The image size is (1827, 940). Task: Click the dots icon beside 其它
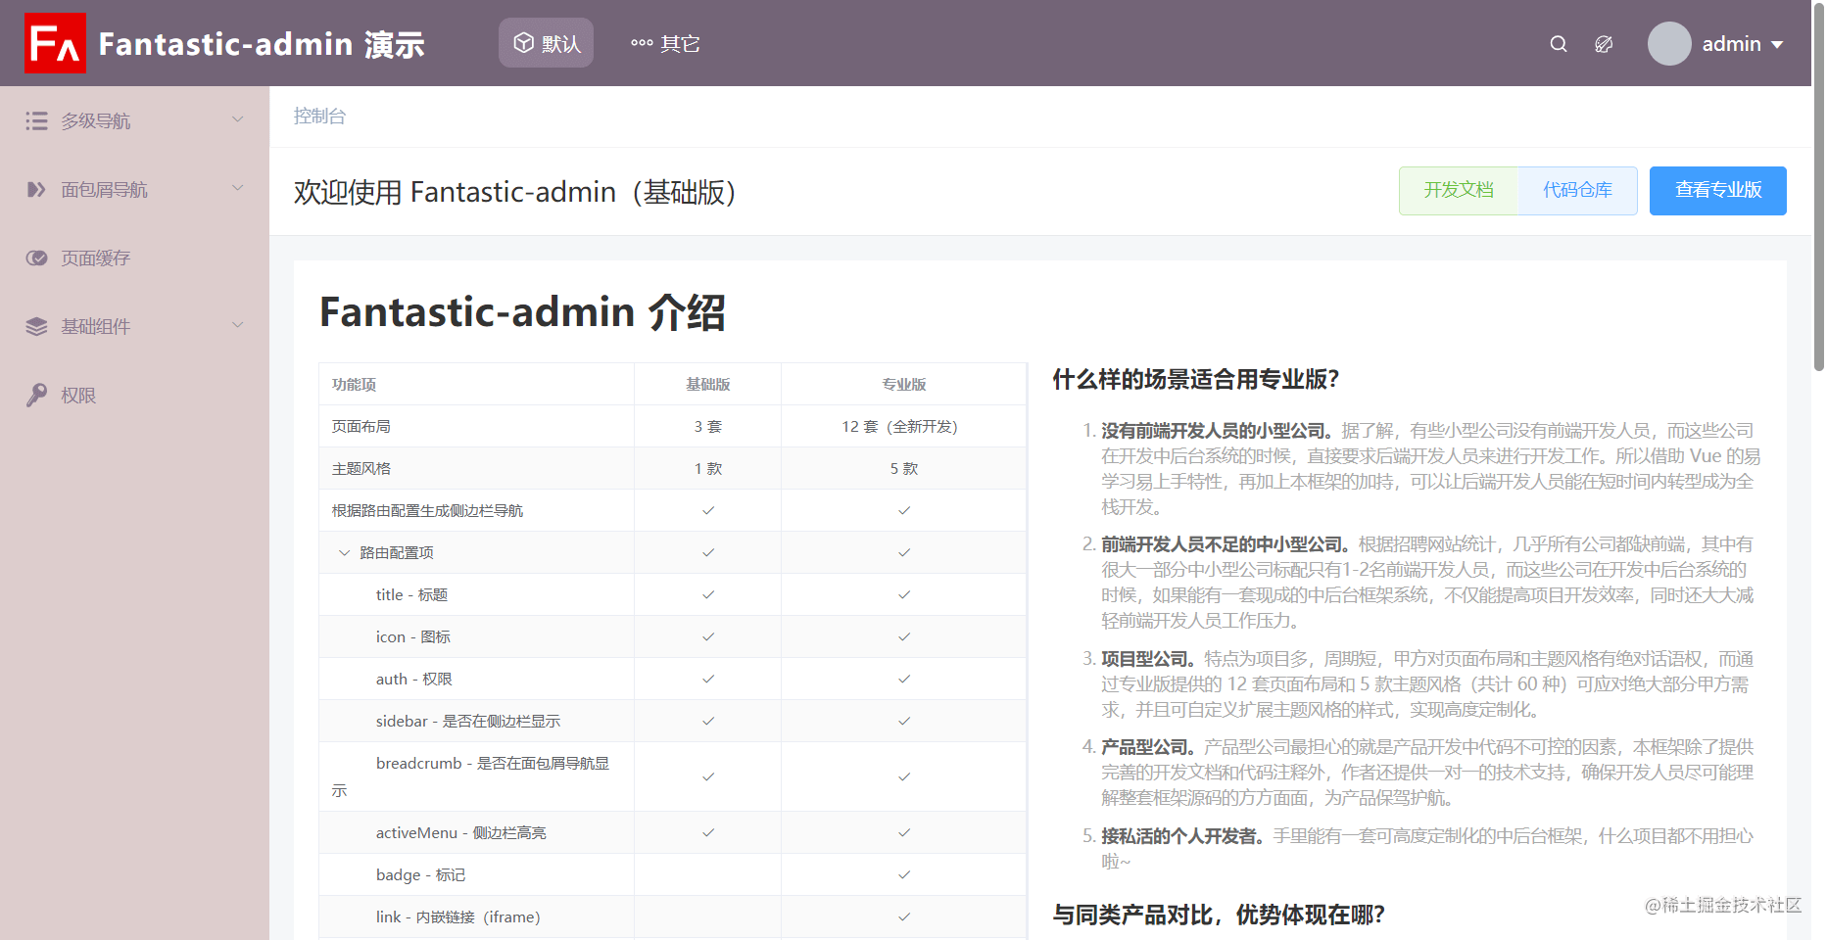click(x=642, y=43)
